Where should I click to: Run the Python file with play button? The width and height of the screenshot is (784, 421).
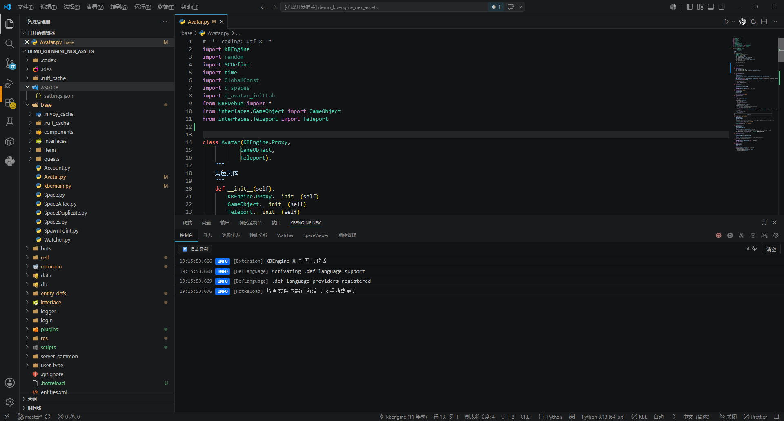[x=726, y=22]
